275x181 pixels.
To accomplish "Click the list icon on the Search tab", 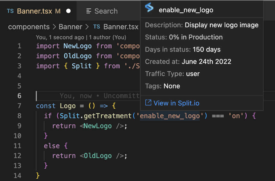I will (x=89, y=11).
